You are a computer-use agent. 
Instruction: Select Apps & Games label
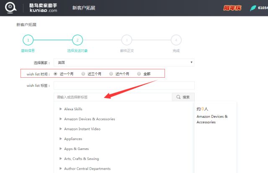(x=76, y=149)
